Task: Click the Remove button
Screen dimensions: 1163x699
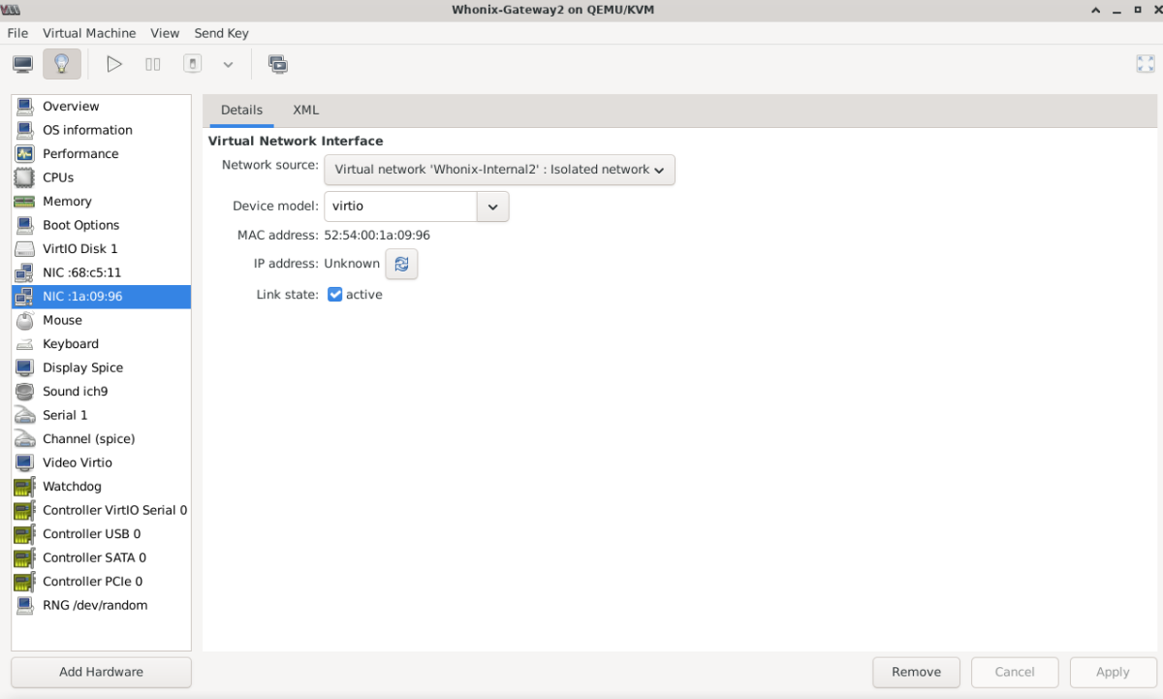Action: tap(916, 672)
